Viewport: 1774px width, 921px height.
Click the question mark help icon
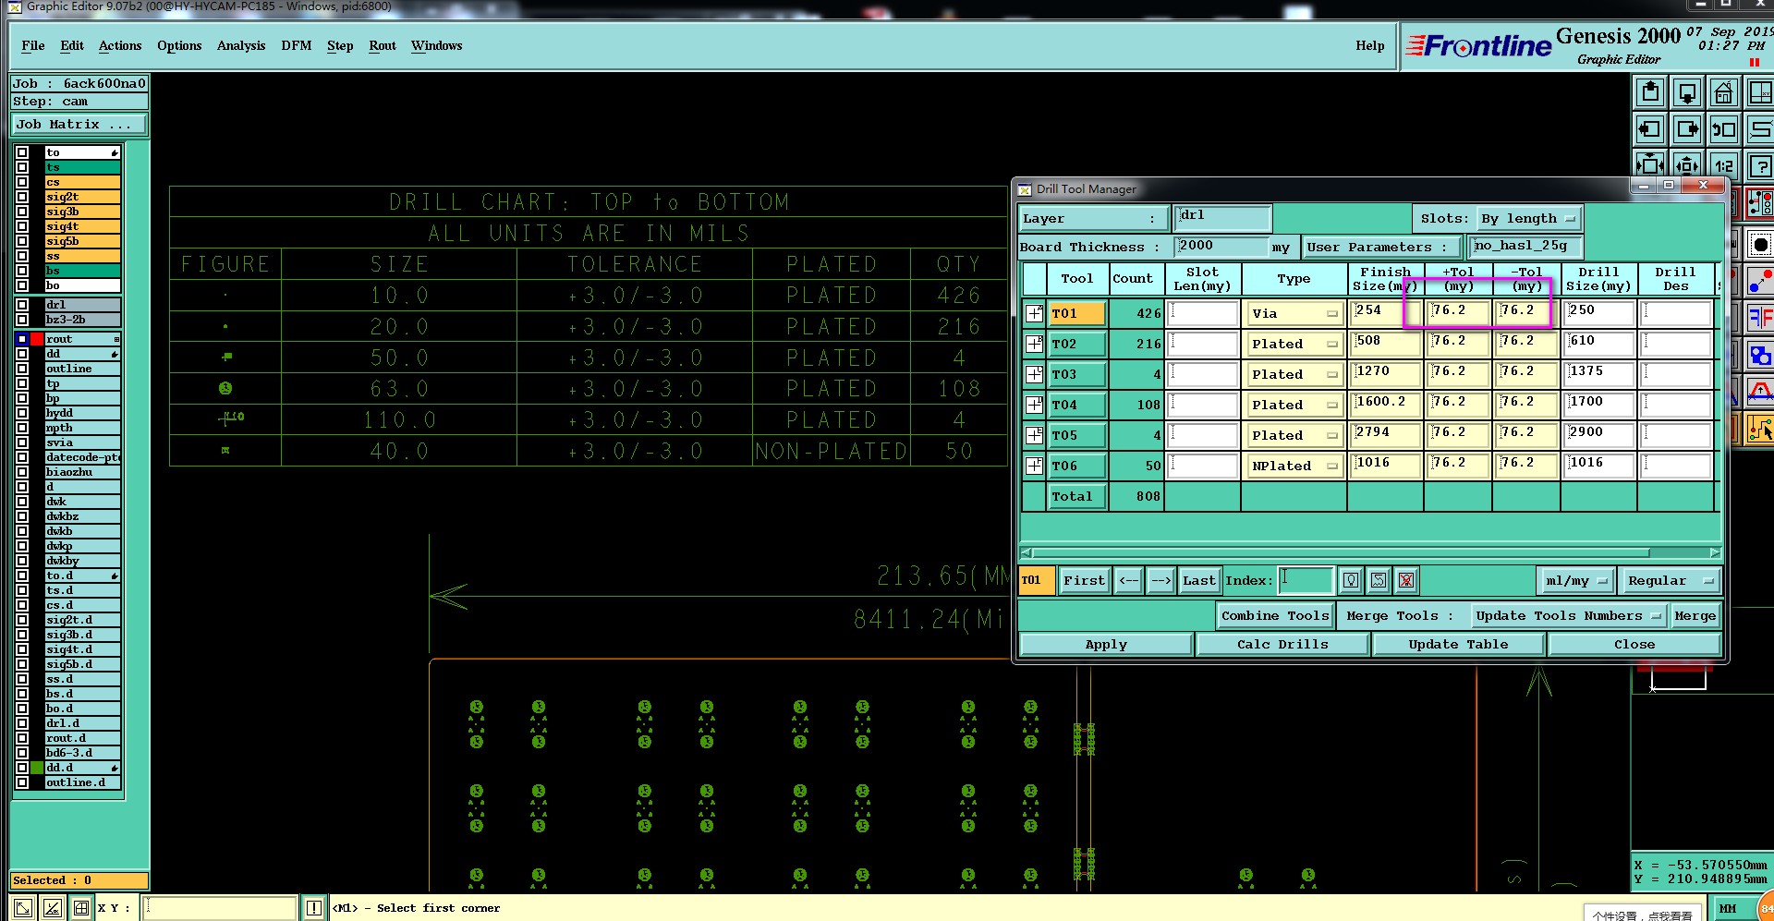[1760, 165]
